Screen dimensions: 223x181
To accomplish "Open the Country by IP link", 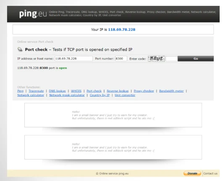I will [x=100, y=95].
